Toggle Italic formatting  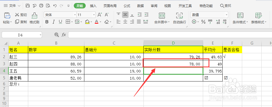[x=54, y=22]
